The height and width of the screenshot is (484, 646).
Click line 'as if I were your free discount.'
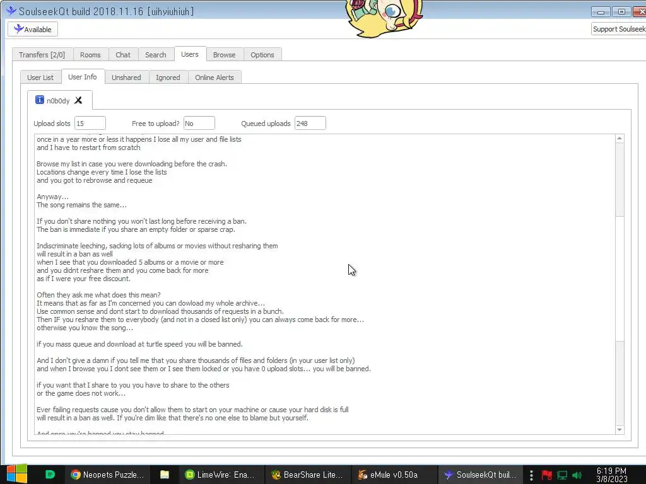click(84, 279)
